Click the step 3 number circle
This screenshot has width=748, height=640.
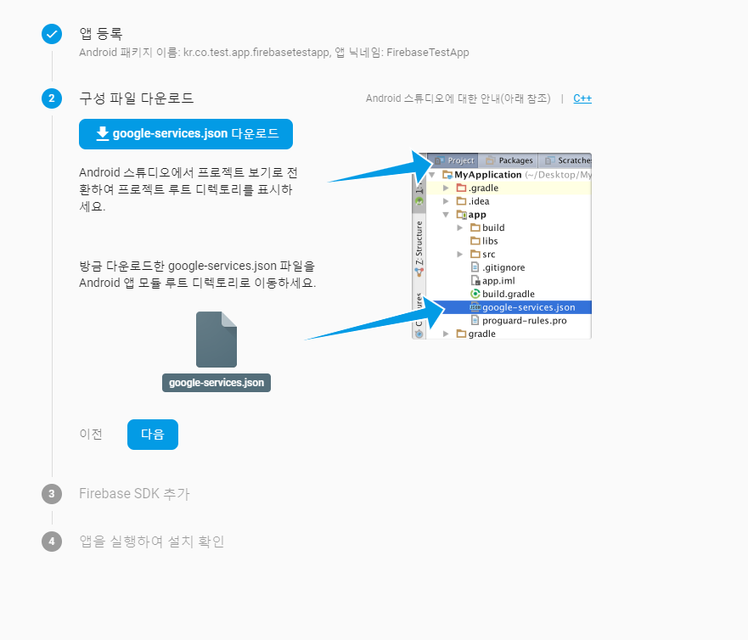pyautogui.click(x=52, y=494)
